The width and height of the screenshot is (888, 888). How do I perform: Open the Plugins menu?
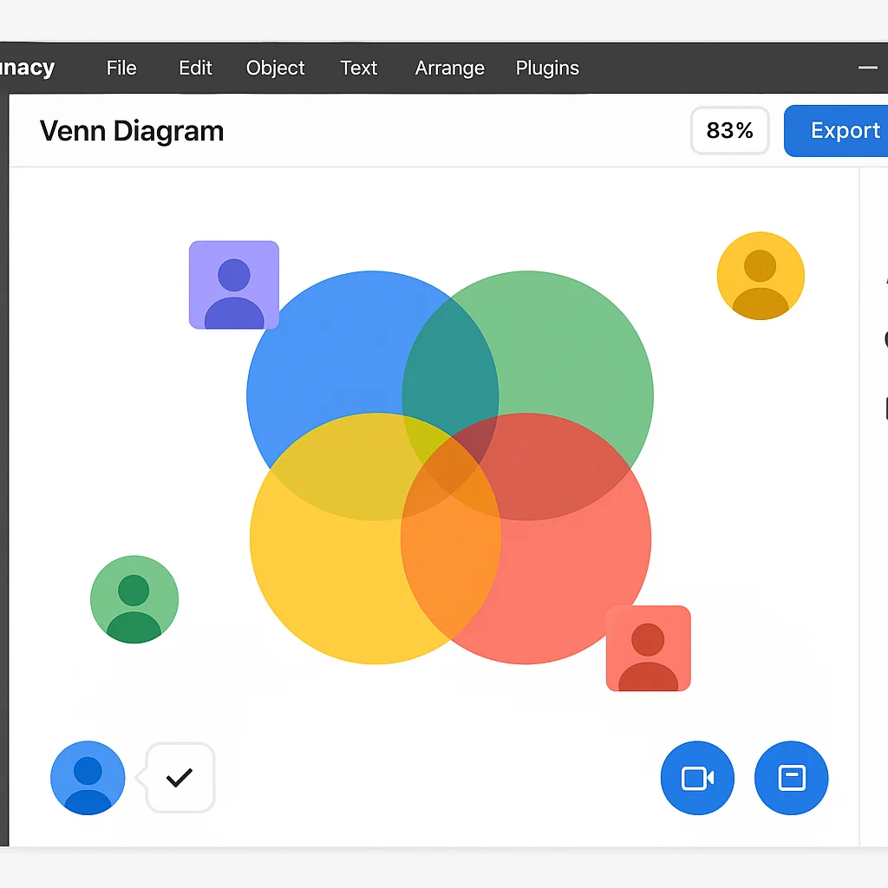(x=546, y=68)
